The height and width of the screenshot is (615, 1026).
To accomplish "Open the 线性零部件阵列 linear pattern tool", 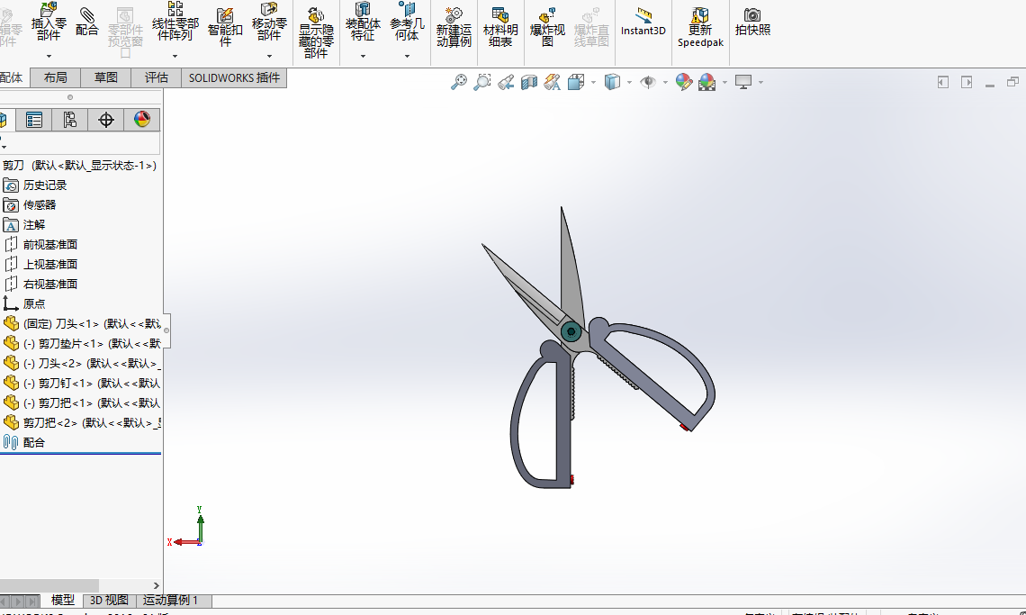I will point(175,22).
